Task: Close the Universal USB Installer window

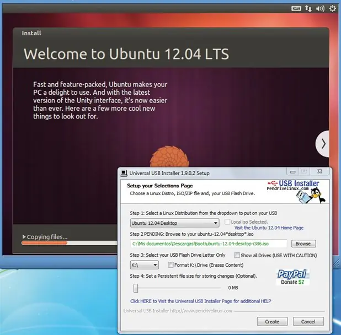Action: pyautogui.click(x=319, y=171)
